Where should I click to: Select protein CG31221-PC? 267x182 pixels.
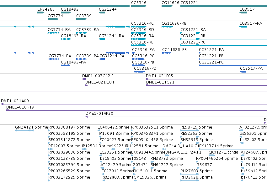coord(233,65)
